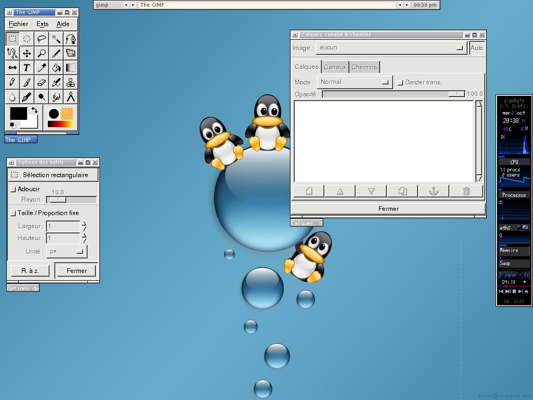533x400 pixels.
Task: Click the raise layer up-triangle button
Action: click(340, 191)
